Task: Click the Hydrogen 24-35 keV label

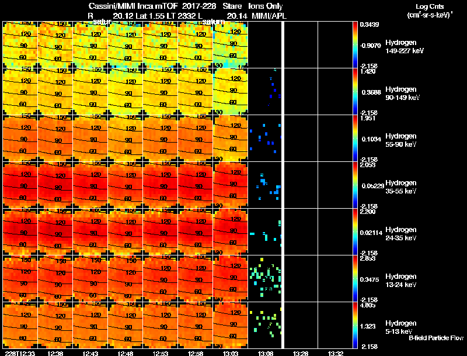Action: [x=401, y=234]
